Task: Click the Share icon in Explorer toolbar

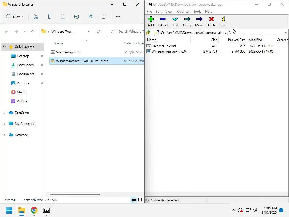Action: click(x=90, y=17)
